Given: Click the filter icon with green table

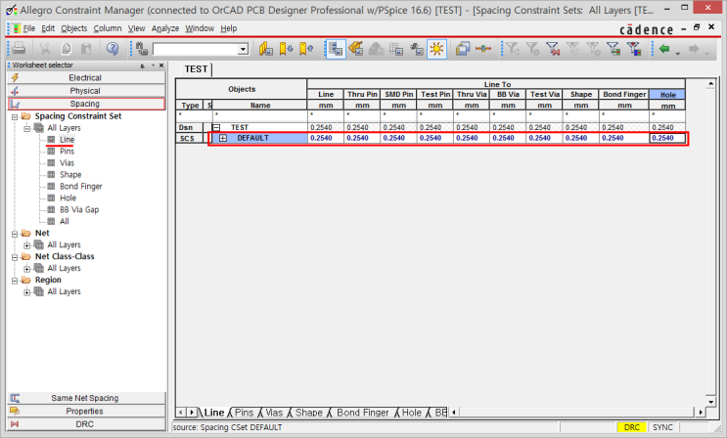Looking at the screenshot, I should [x=613, y=49].
